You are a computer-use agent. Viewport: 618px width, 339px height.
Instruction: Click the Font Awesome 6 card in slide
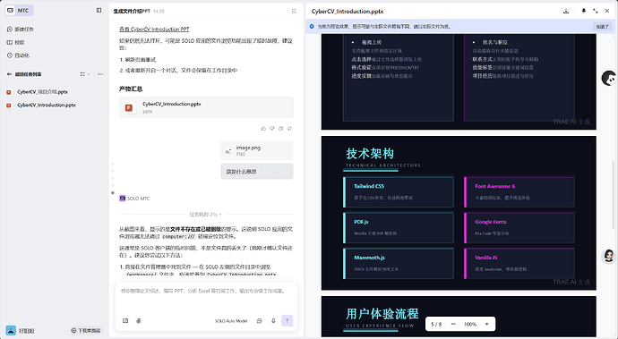click(519, 191)
